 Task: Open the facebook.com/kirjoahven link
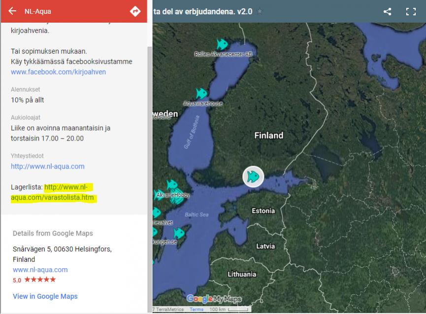(x=59, y=72)
